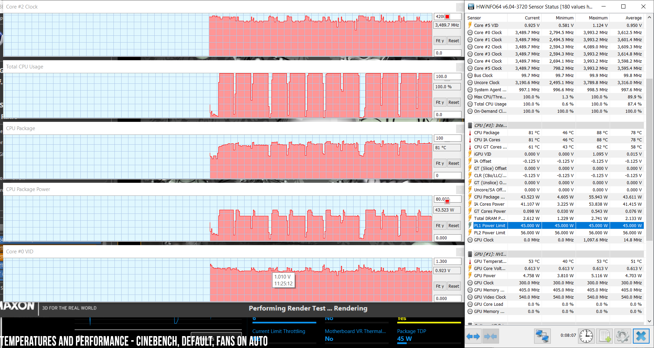
Task: Click the Minimum column header
Action: coord(559,18)
